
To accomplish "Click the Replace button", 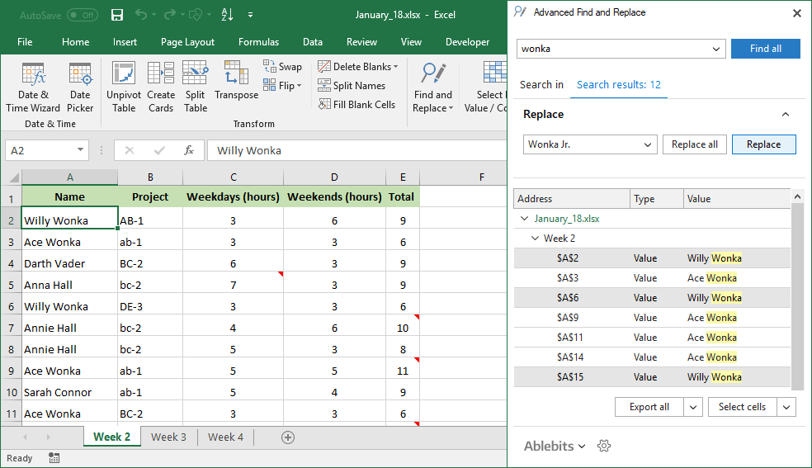I will pyautogui.click(x=763, y=144).
